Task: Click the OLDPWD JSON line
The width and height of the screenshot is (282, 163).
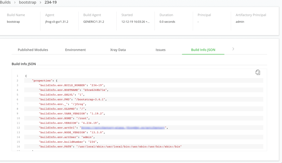Action: (x=144, y=109)
